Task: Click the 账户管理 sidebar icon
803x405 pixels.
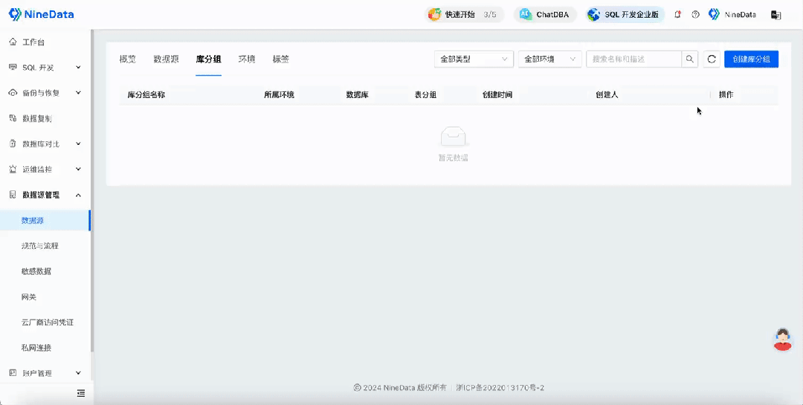Action: click(13, 373)
